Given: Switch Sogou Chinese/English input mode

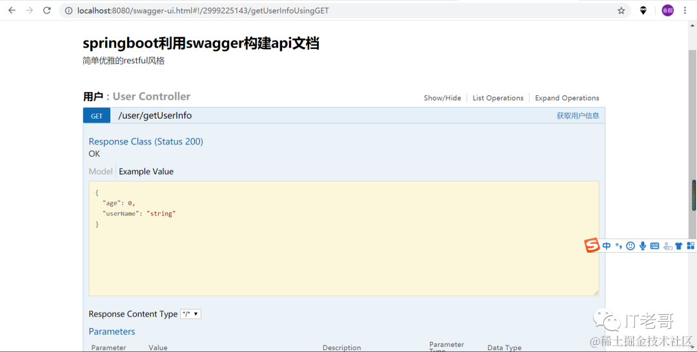Looking at the screenshot, I should tap(607, 246).
